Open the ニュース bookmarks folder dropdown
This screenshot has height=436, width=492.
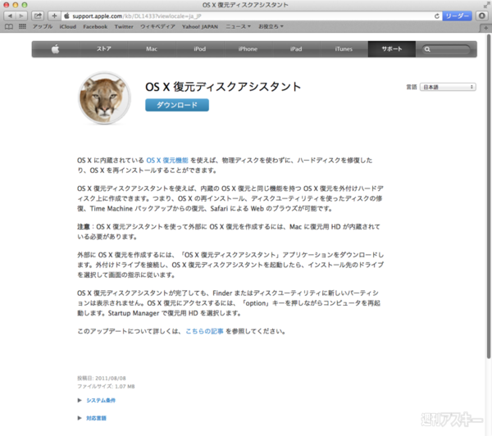[238, 27]
